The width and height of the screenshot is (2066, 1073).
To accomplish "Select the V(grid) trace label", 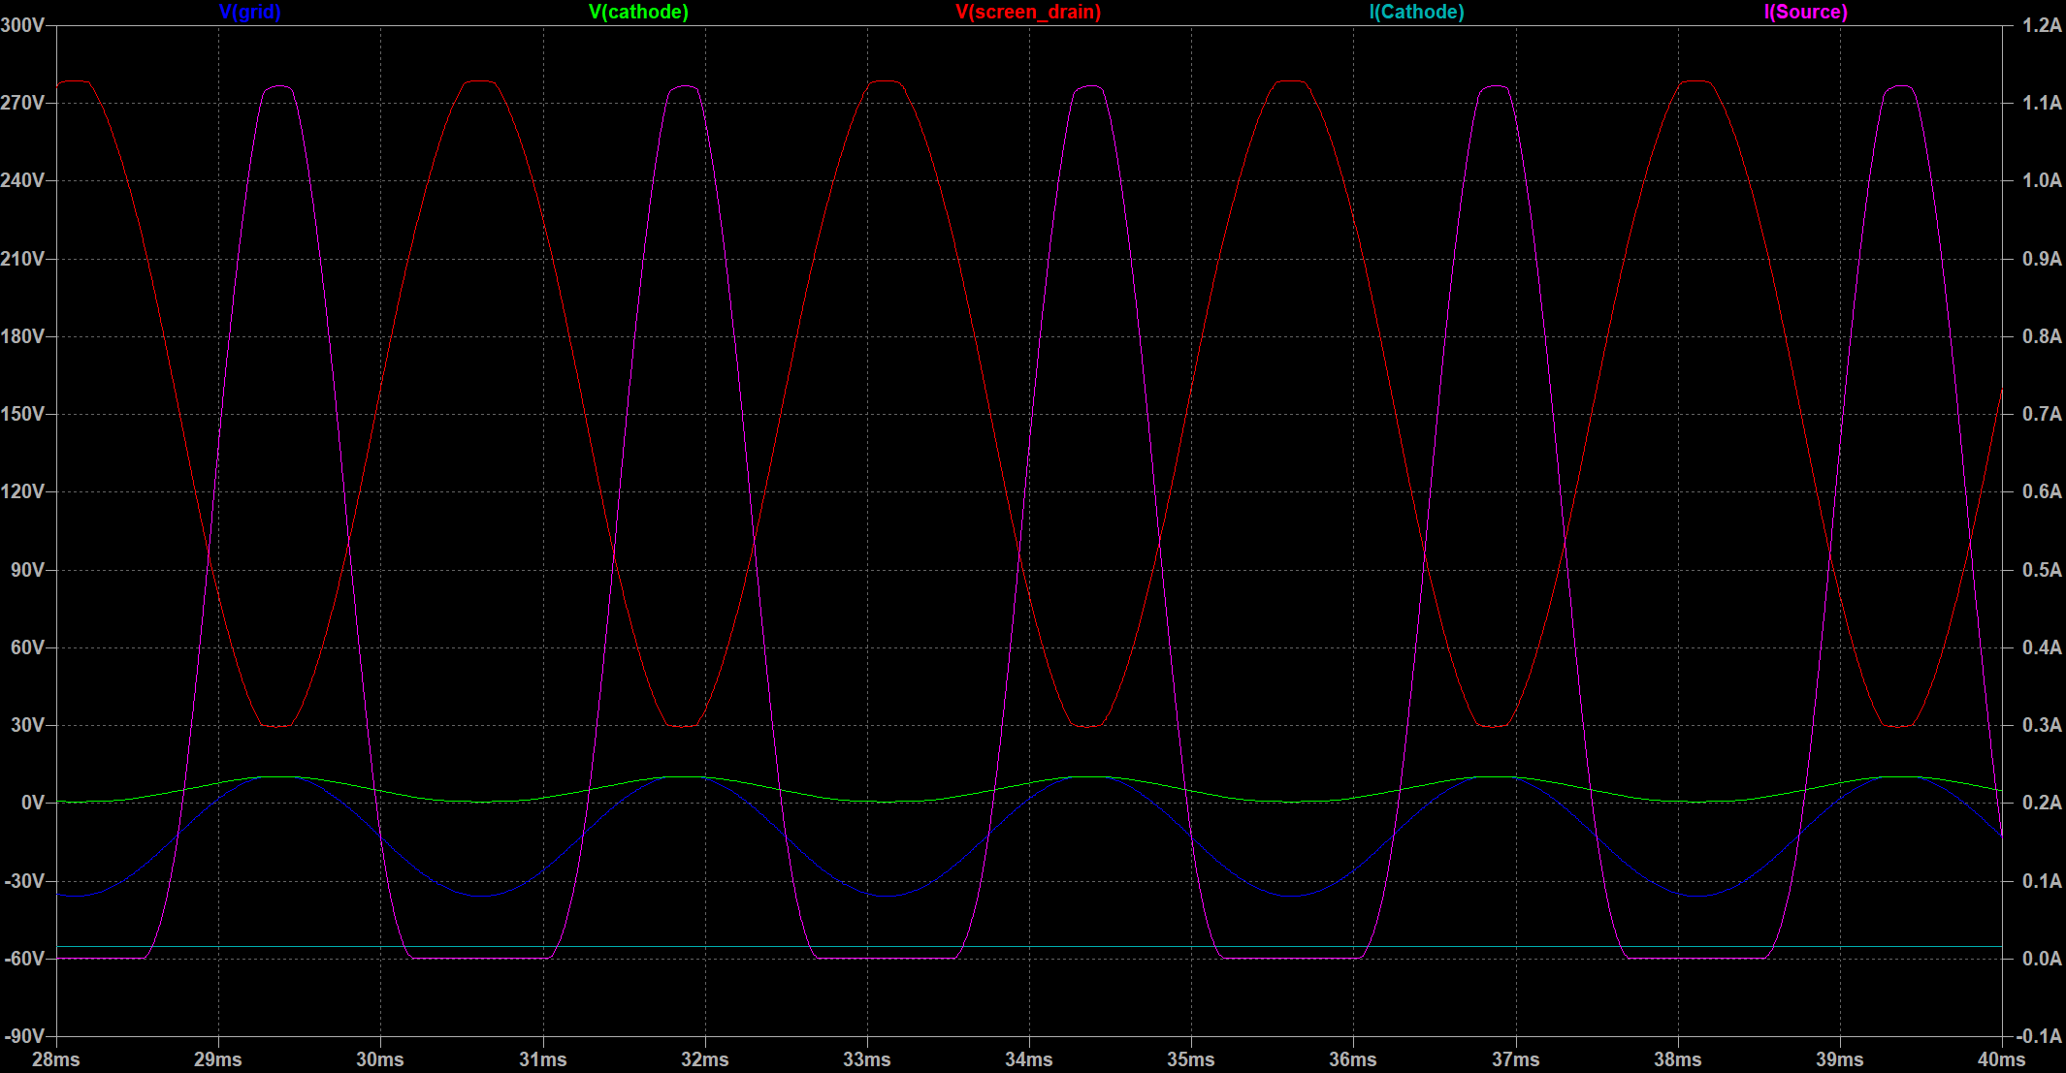I will click(x=249, y=12).
